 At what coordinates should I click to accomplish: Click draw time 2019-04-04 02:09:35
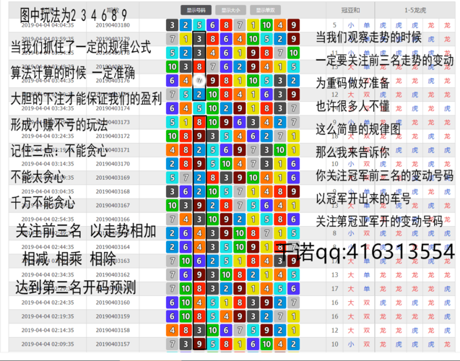tap(48, 344)
